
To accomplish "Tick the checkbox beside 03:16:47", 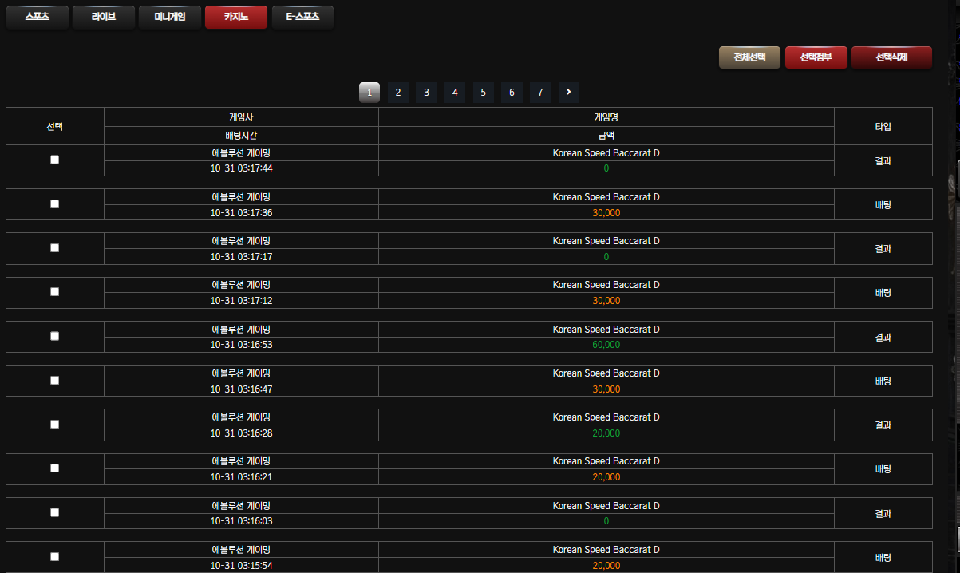I will click(x=54, y=381).
